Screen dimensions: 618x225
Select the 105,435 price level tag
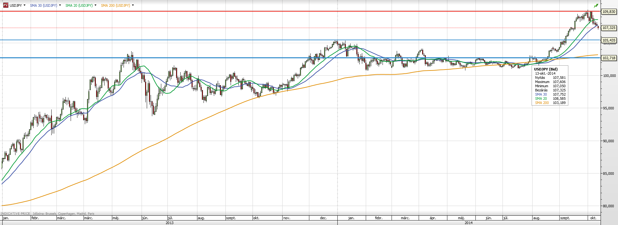coord(609,40)
